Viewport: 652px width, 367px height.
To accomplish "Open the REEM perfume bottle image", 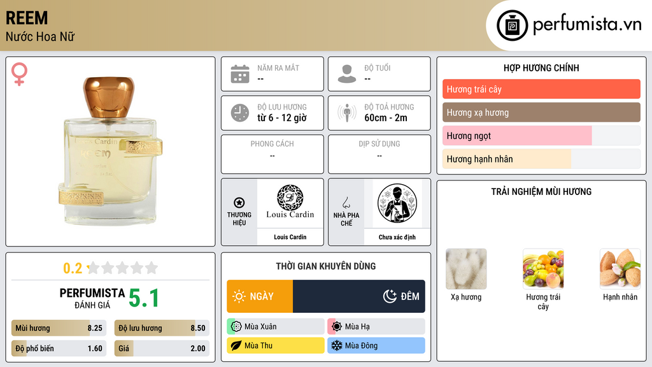I will (x=111, y=152).
